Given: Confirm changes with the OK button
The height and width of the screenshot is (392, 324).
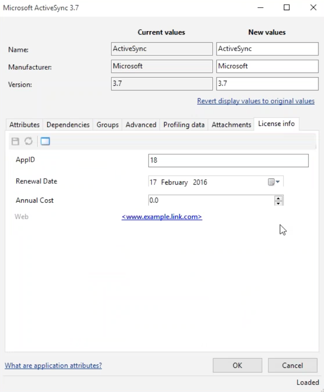Looking at the screenshot, I should 238,365.
